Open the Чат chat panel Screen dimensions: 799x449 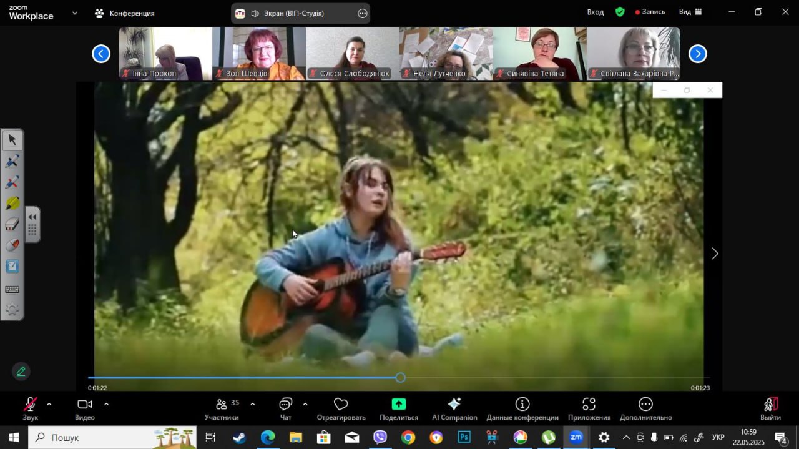coord(286,409)
